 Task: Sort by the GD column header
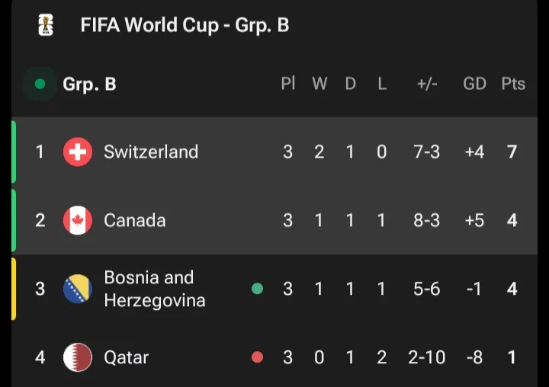(475, 84)
